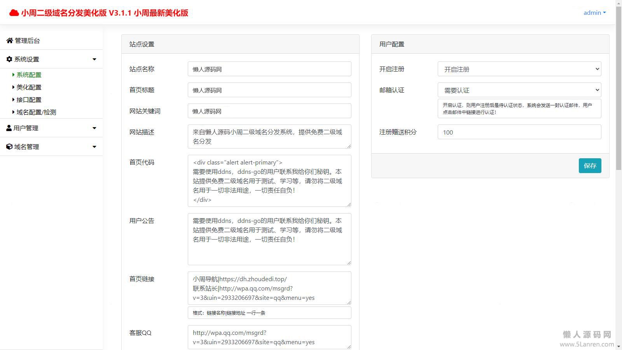Open the 邮箱认证 dropdown
Screen dimensions: 622x350
pyautogui.click(x=519, y=90)
